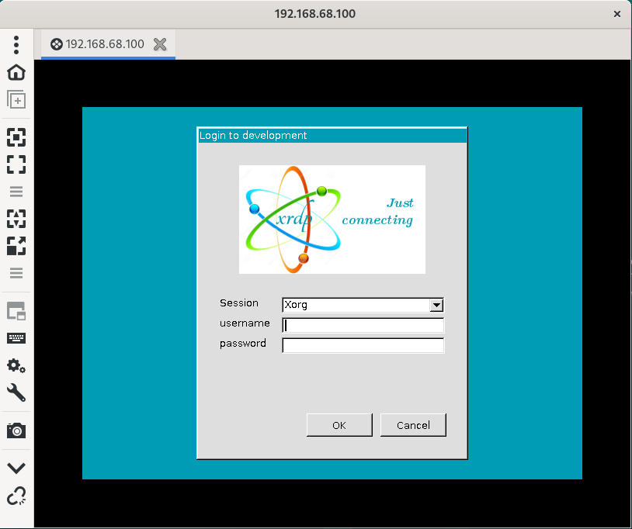Open the Remmina main window home icon
Image resolution: width=632 pixels, height=529 pixels.
tap(16, 72)
